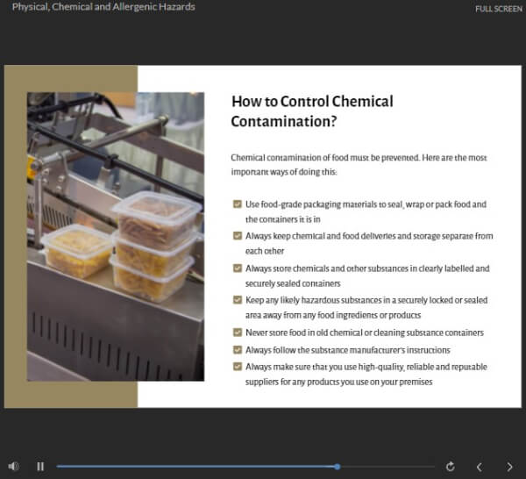526x479 pixels.
Task: Pause the slide playback
Action: [40, 466]
